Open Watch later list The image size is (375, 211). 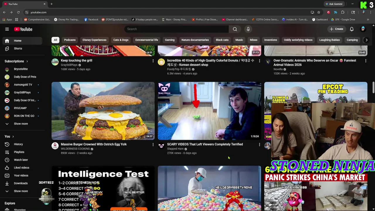click(x=22, y=160)
